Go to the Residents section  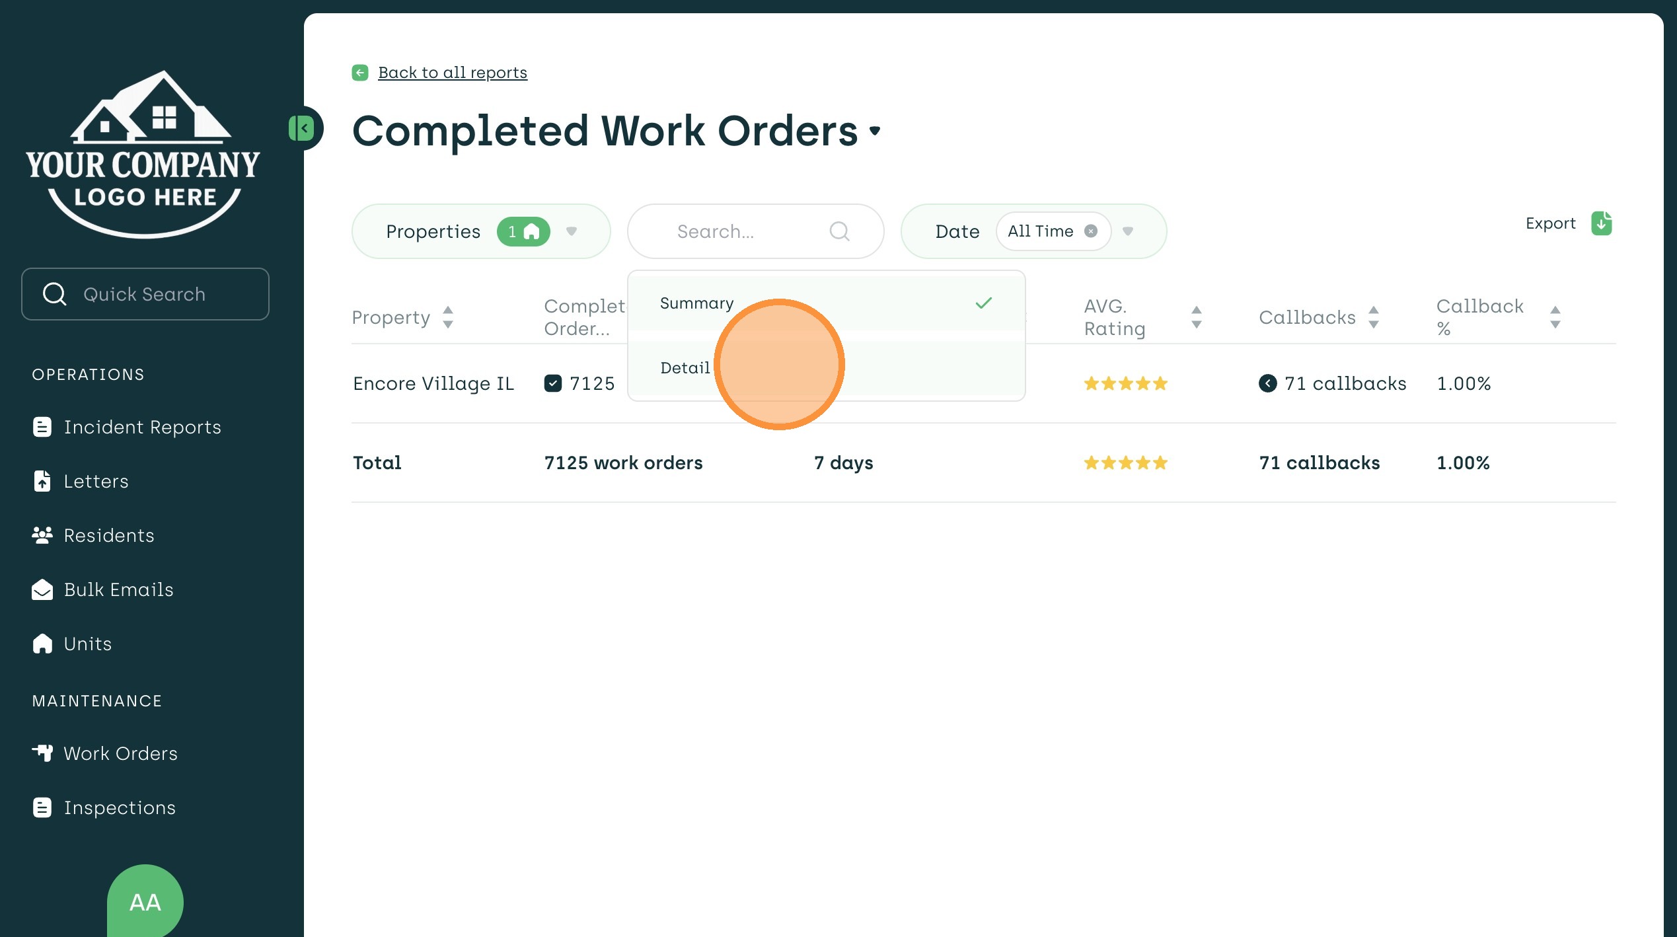[108, 536]
